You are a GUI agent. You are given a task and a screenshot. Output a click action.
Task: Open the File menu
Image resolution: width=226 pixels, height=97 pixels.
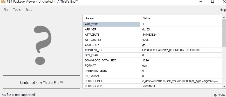(6, 10)
